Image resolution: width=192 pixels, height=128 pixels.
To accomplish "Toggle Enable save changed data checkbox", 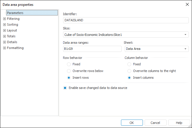I will (65, 88).
